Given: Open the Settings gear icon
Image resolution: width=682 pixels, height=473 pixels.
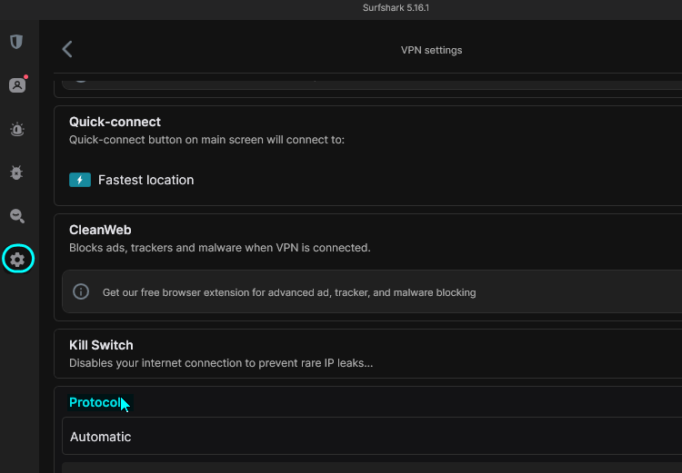Looking at the screenshot, I should (18, 259).
